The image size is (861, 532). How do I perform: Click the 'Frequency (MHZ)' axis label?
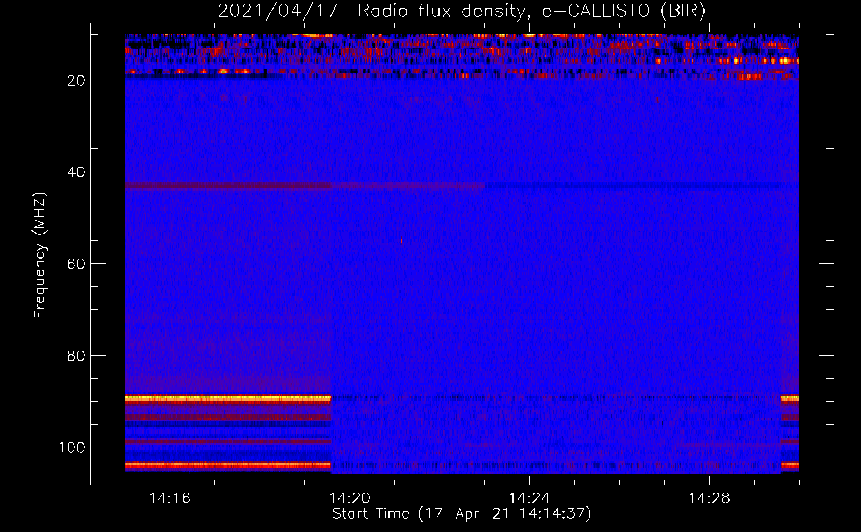click(x=40, y=255)
